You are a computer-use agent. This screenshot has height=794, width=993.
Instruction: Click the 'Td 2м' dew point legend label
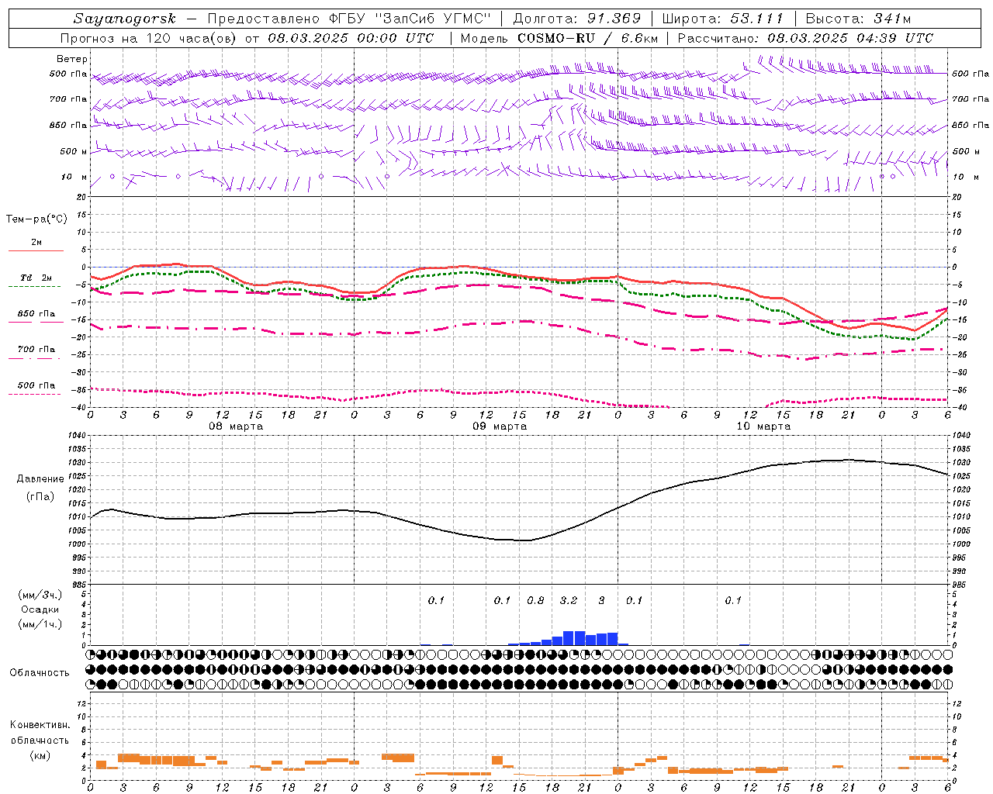click(x=36, y=278)
